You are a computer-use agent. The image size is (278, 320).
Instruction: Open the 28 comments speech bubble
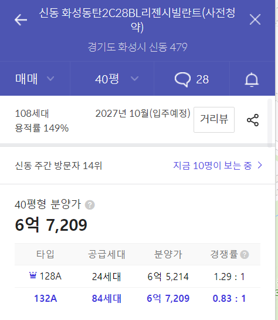(192, 79)
